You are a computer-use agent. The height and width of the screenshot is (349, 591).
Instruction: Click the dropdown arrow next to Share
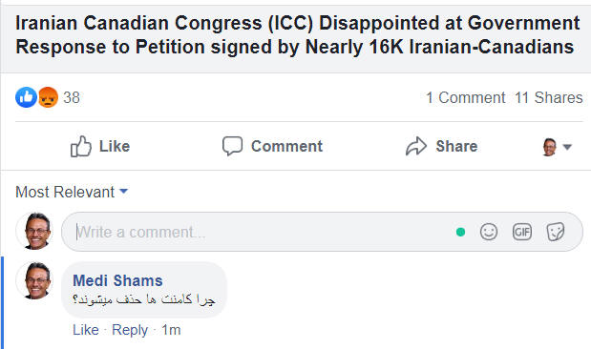click(x=567, y=147)
